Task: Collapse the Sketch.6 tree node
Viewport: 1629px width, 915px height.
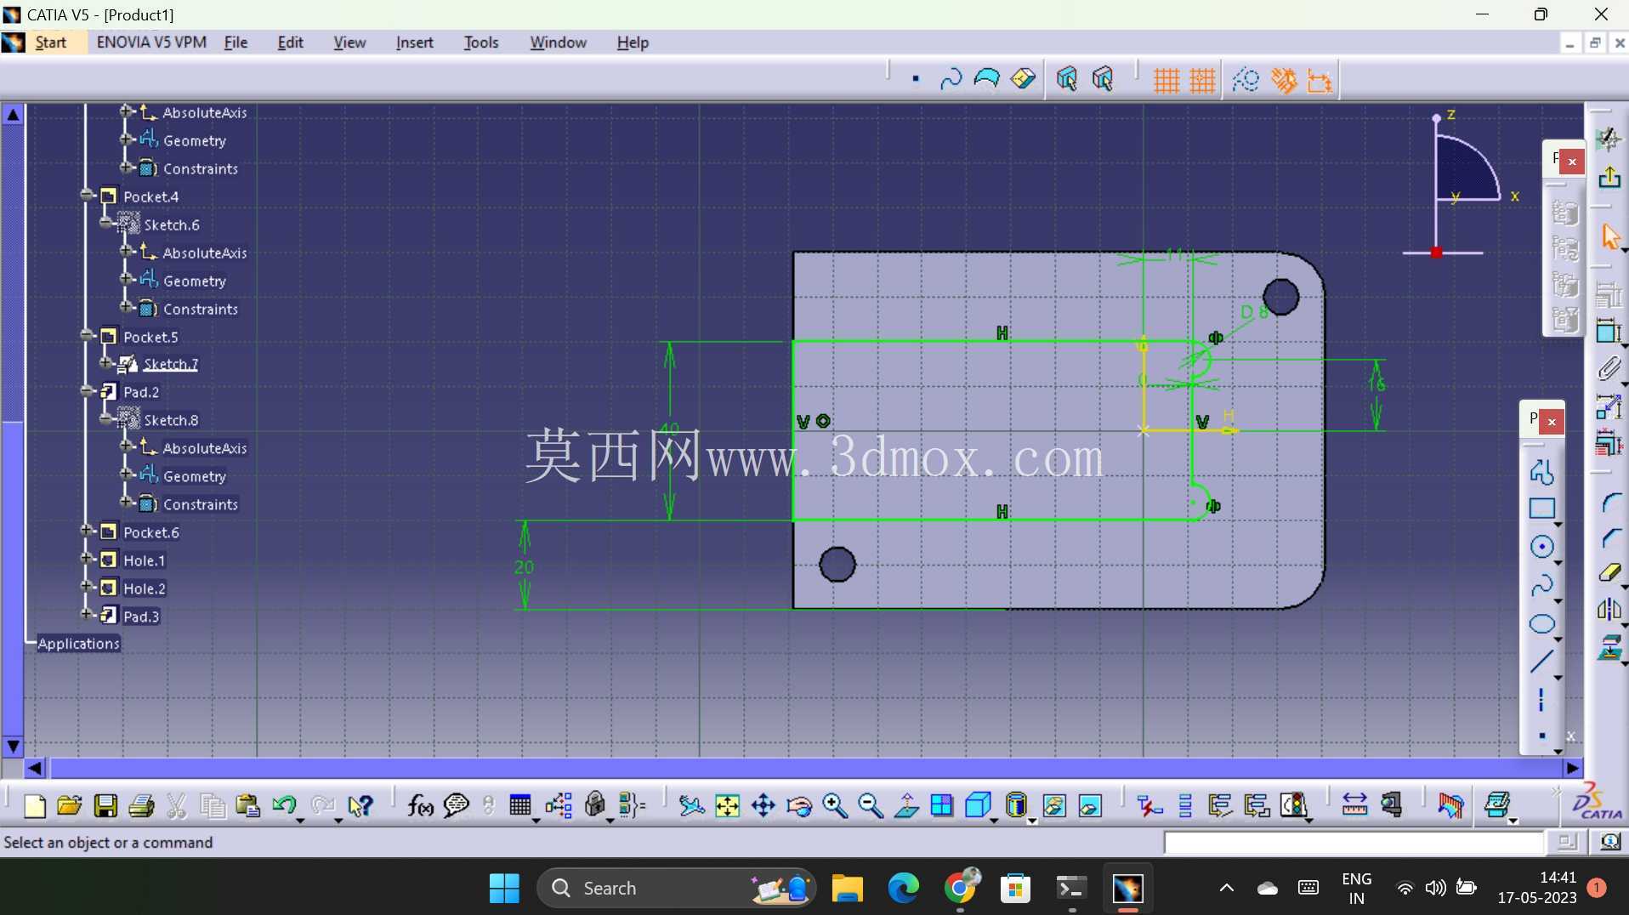Action: (106, 223)
